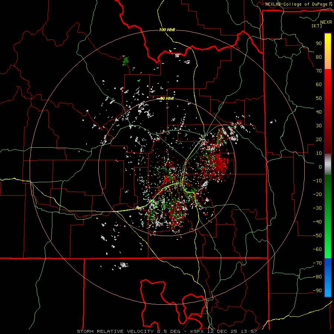Click the 100 NMI range ring label
The image size is (334, 334).
tap(167, 30)
